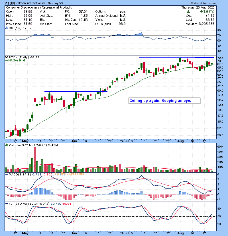Click the 'Coiling up again. Keeping an eye.' note

pyautogui.click(x=164, y=101)
